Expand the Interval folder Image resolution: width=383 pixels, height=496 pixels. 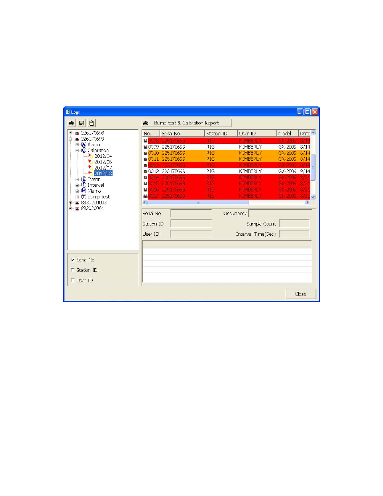(77, 185)
